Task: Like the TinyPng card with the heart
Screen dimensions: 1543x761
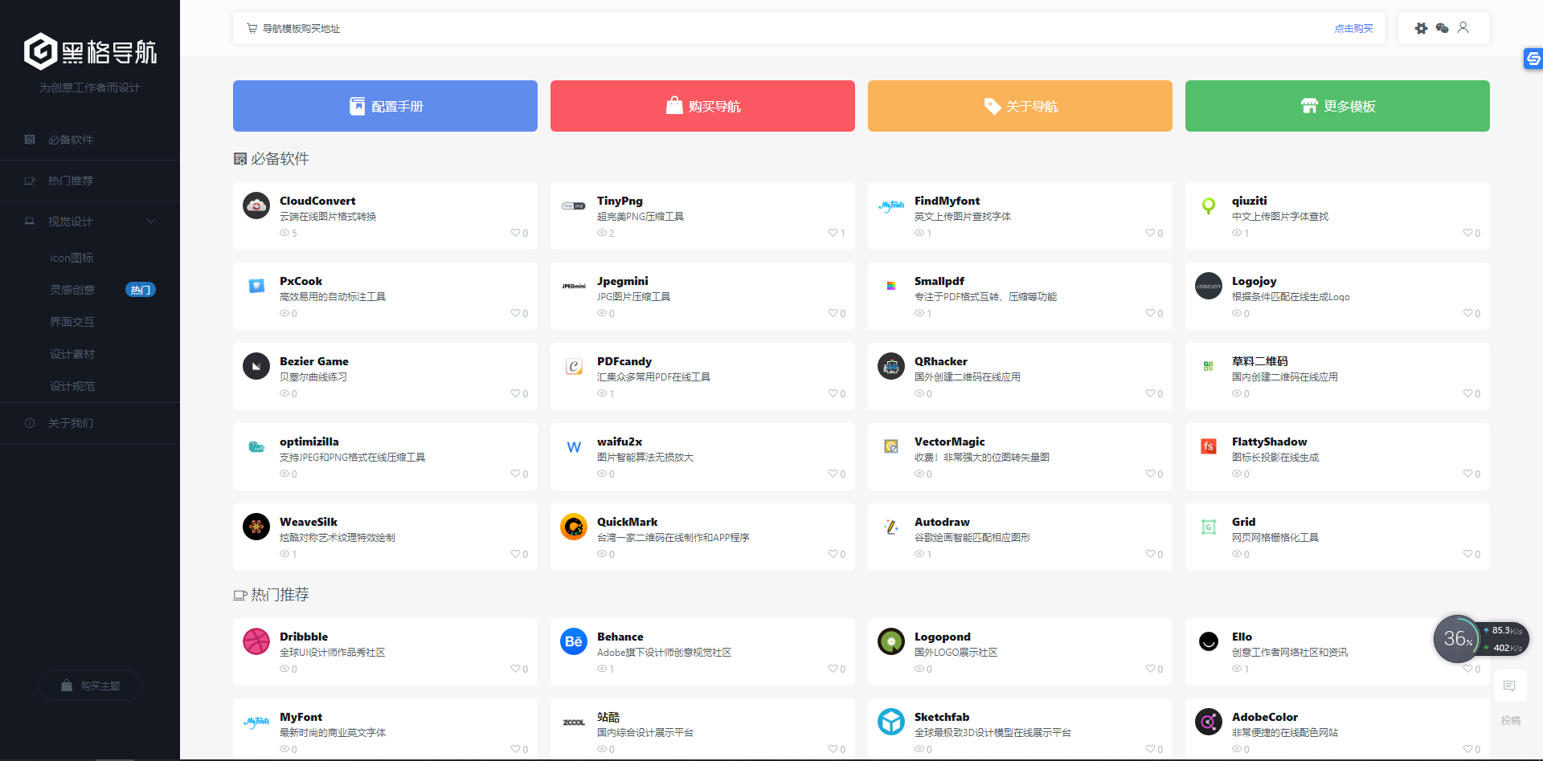Action: [x=833, y=233]
